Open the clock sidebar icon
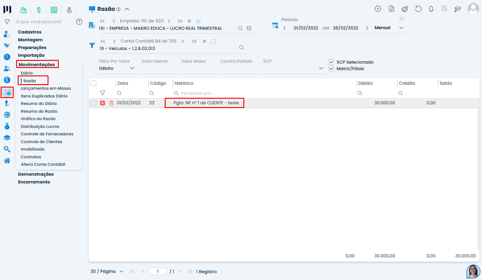This screenshot has width=482, height=280. click(7, 57)
